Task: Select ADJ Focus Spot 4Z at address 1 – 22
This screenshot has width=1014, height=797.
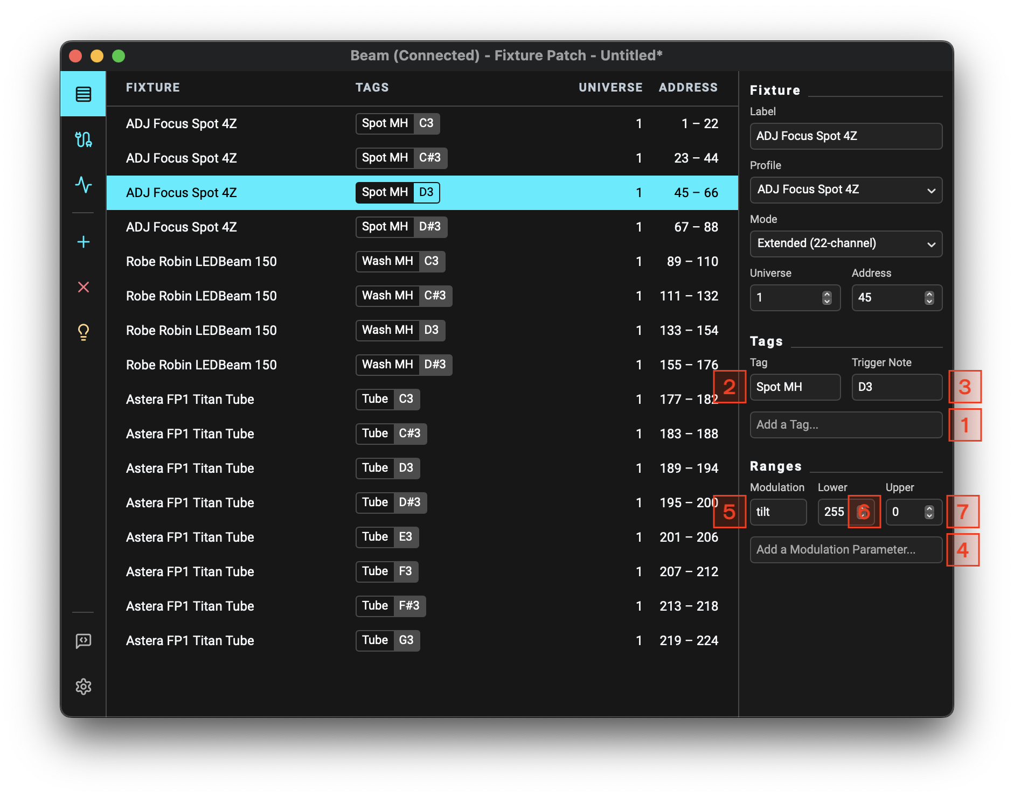Action: click(x=422, y=124)
